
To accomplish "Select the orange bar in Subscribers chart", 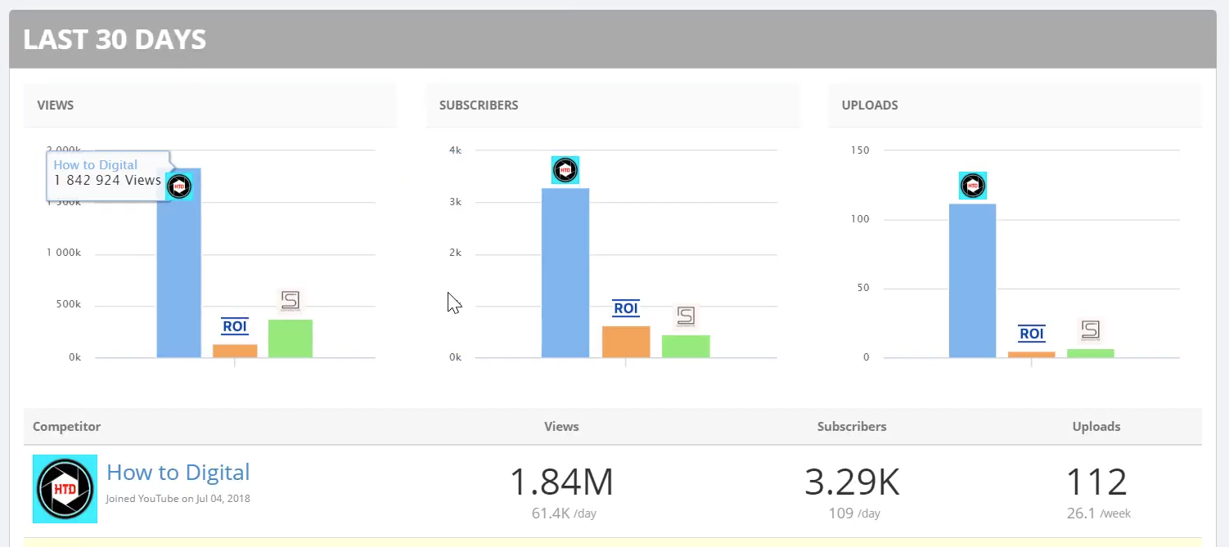I will point(626,342).
